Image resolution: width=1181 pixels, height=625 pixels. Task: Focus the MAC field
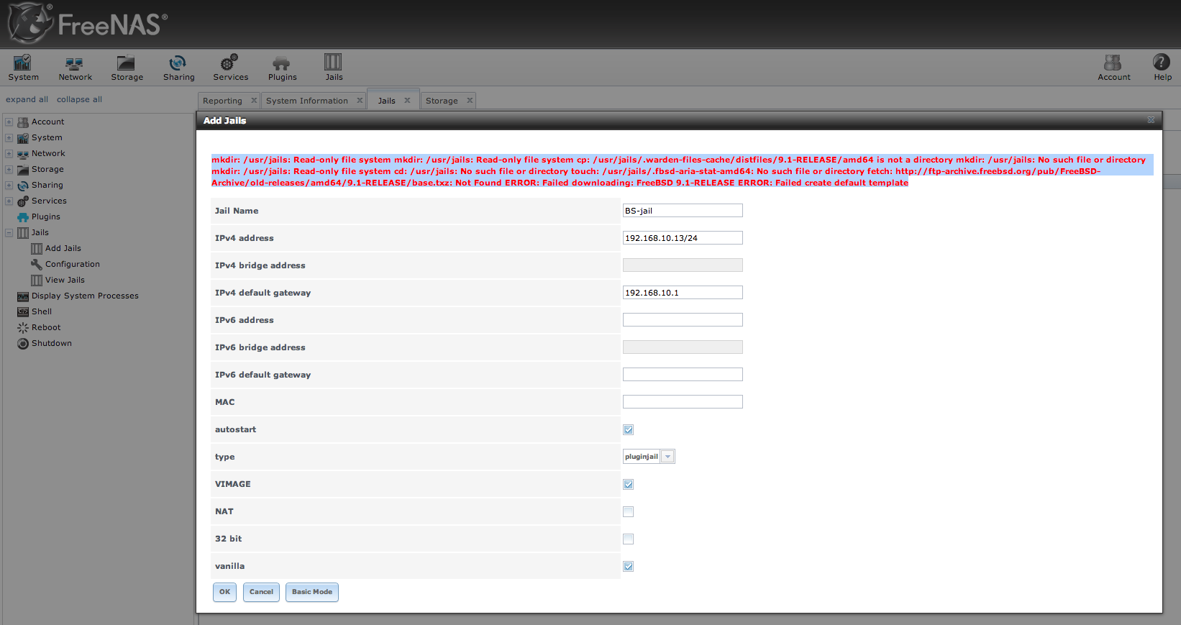pyautogui.click(x=683, y=402)
